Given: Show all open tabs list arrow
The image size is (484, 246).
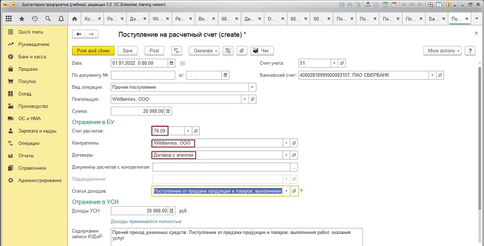Looking at the screenshot, I should pos(476,19).
